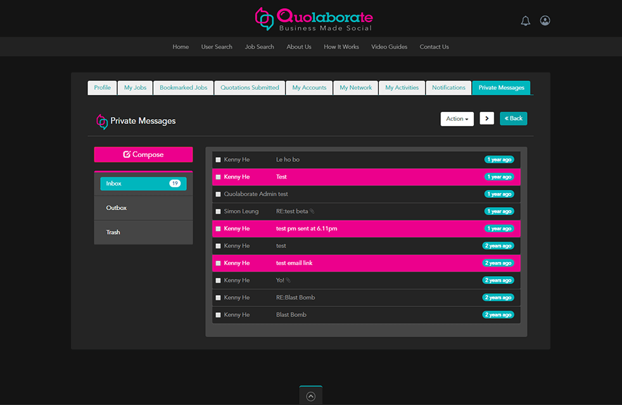The image size is (622, 405).
Task: Click the Private Messages heading logo icon
Action: 101,121
